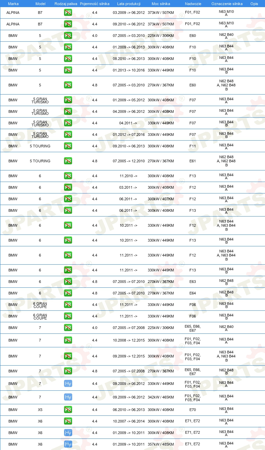
Task: Click the Moc silnika column header
Action: point(161,4)
